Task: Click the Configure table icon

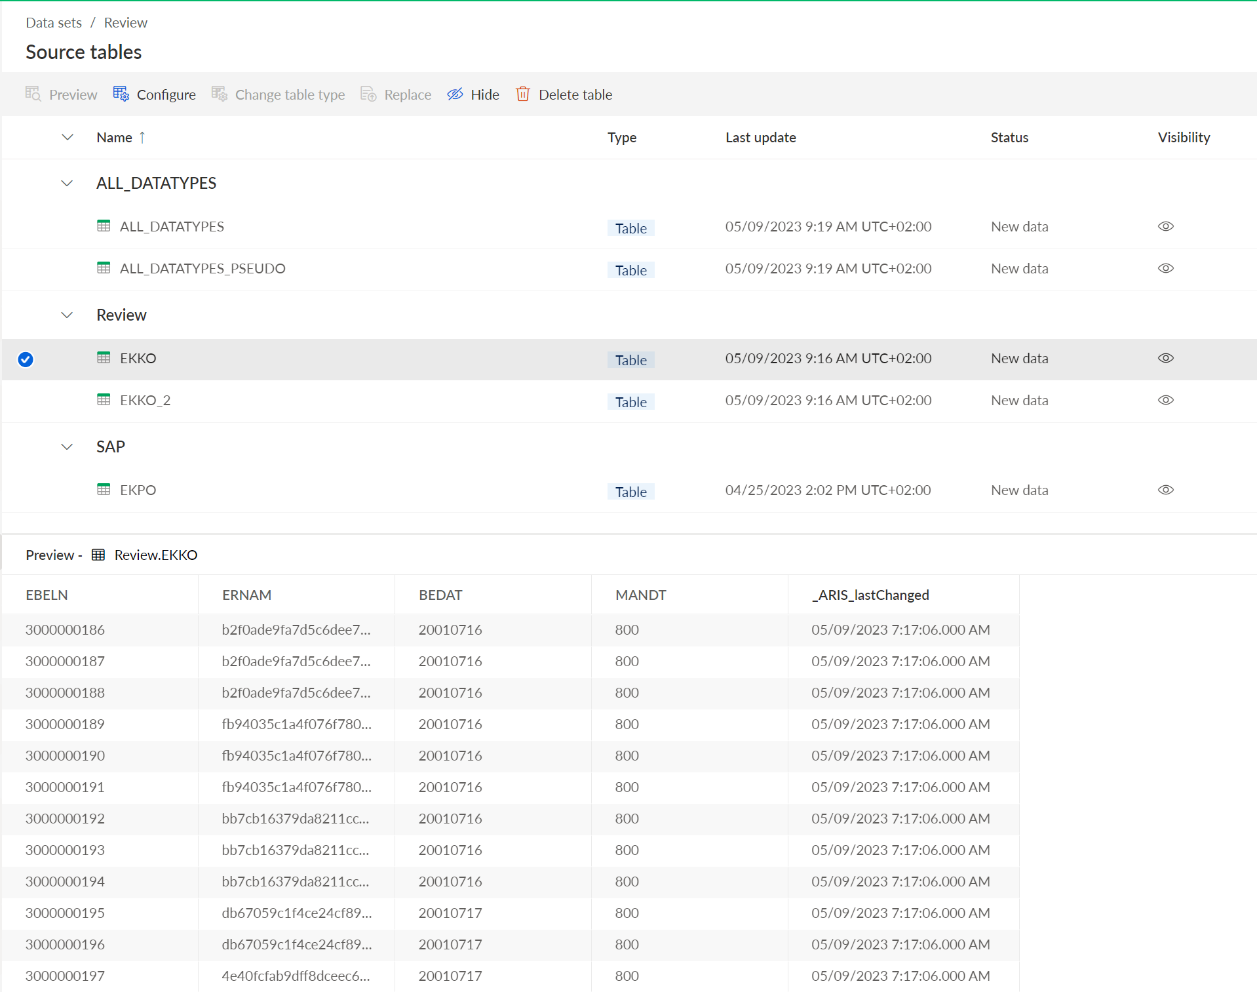Action: pyautogui.click(x=121, y=94)
